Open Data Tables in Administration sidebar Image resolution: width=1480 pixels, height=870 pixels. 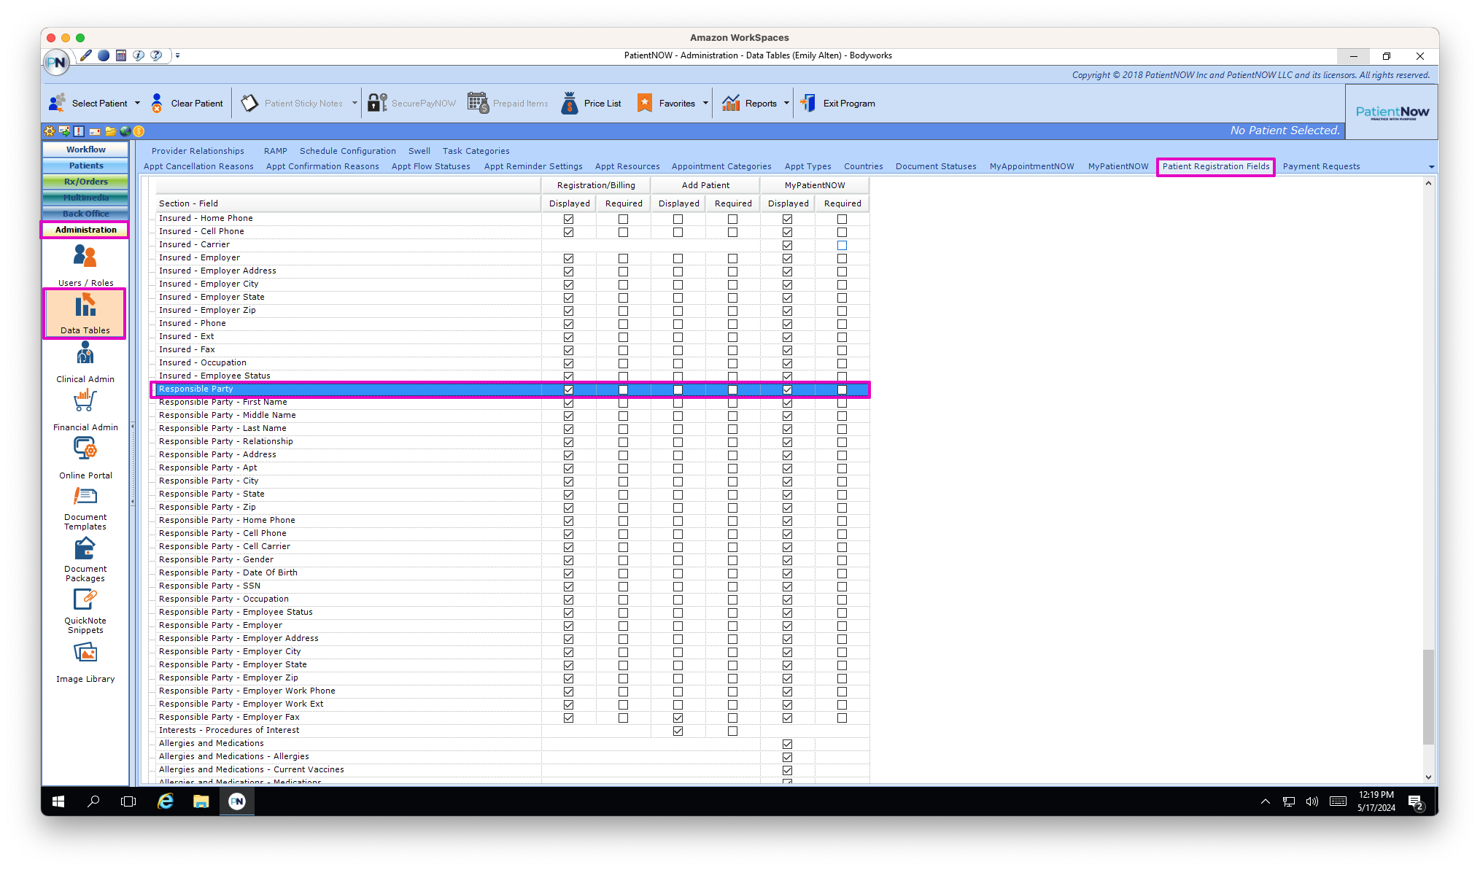click(x=85, y=314)
